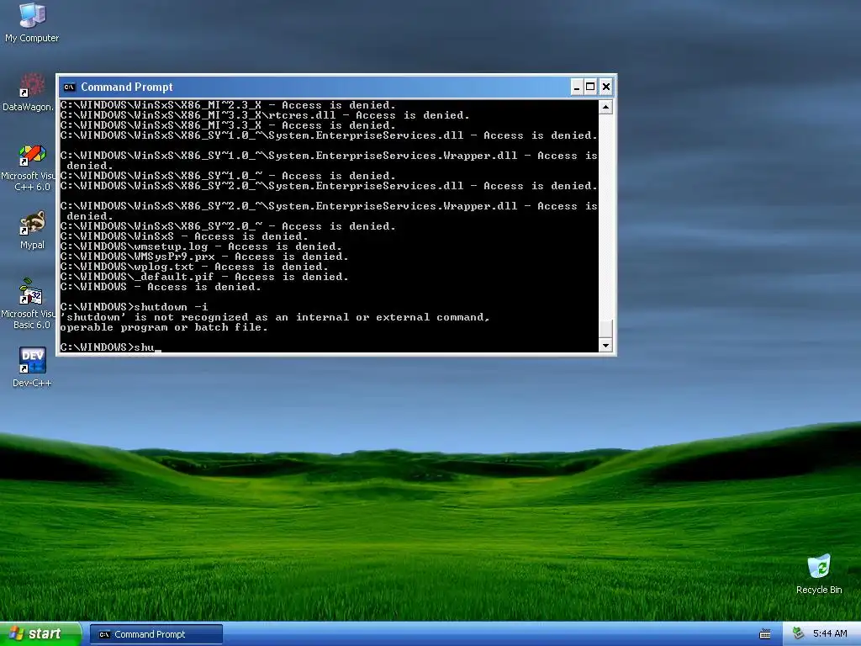The image size is (861, 646).
Task: Click the 'rtcres.dll - Access is denied' line
Action: tap(265, 115)
